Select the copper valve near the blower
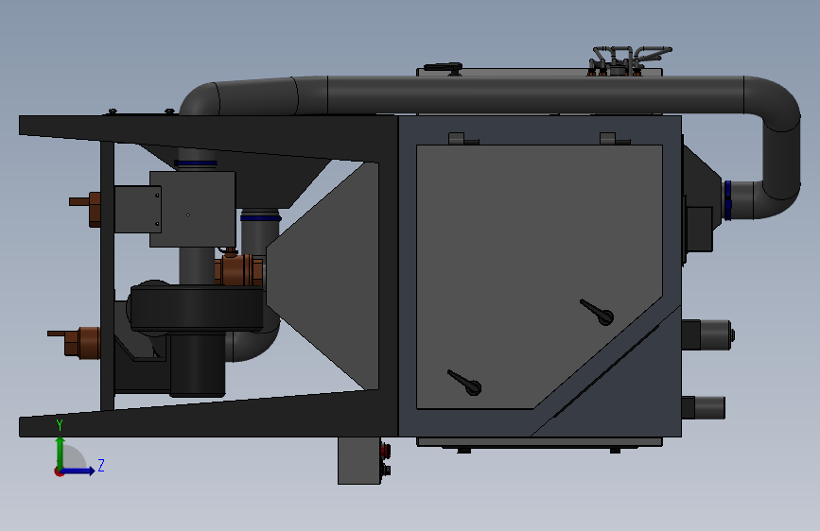 click(238, 268)
